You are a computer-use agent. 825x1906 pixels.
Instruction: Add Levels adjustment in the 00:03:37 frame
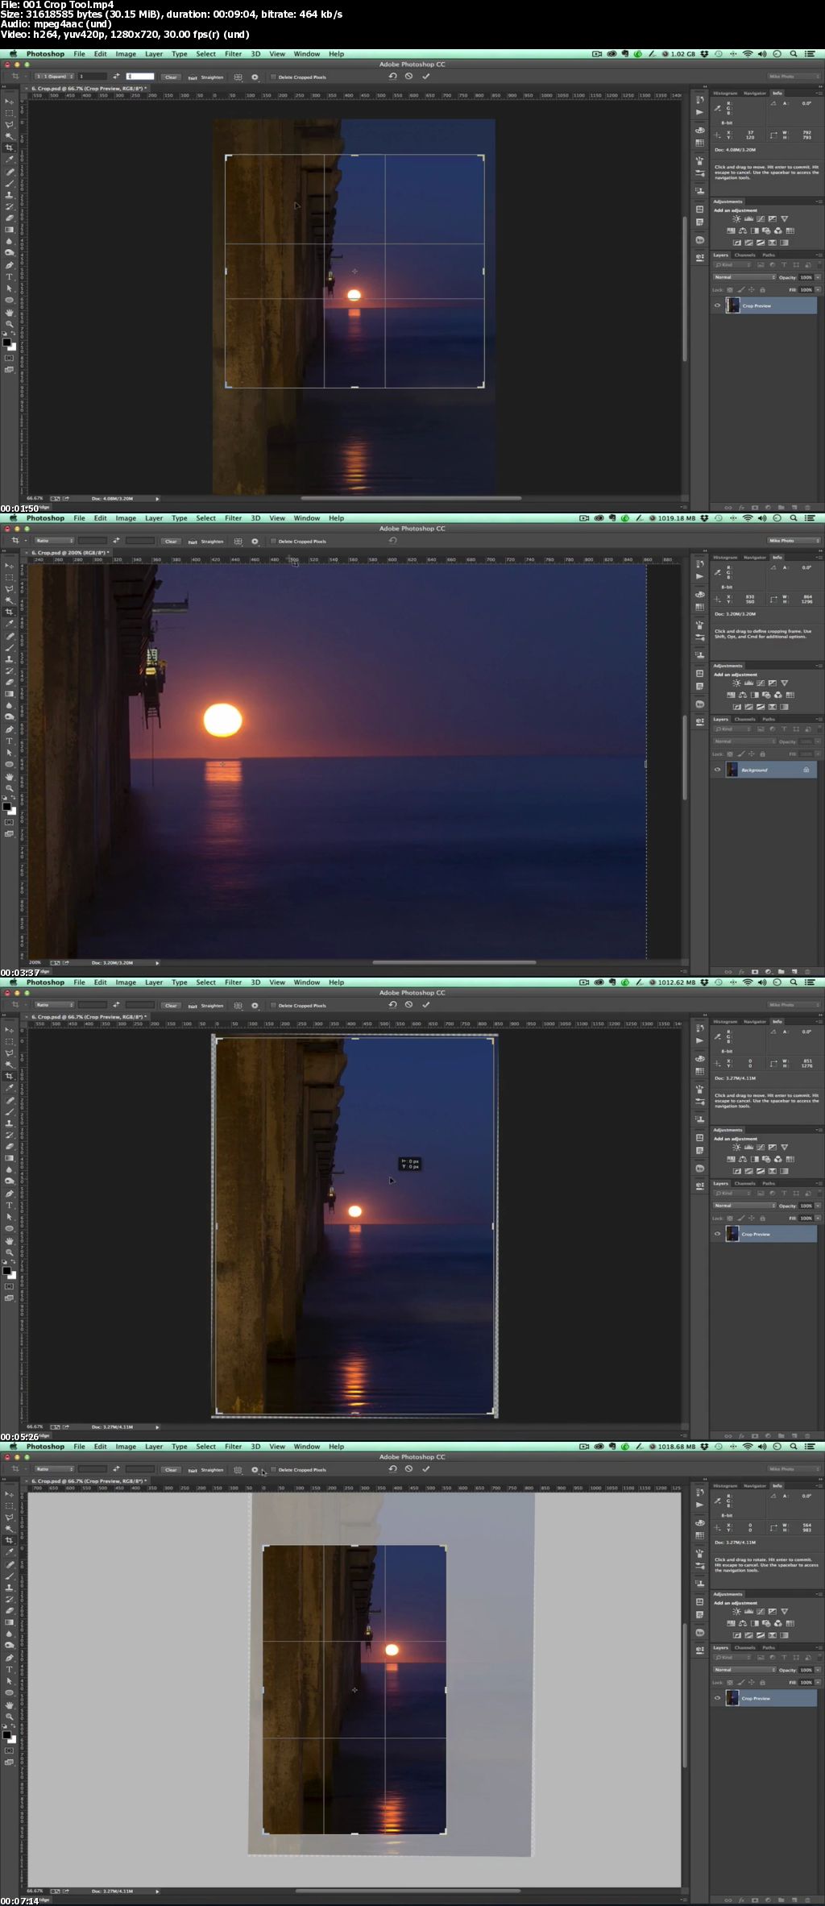click(748, 683)
